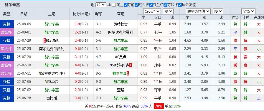Open 阿尔达克尔贾利 away team in 25-08-01 row
Image resolution: width=264 pixels, height=111 pixels.
click(121, 32)
